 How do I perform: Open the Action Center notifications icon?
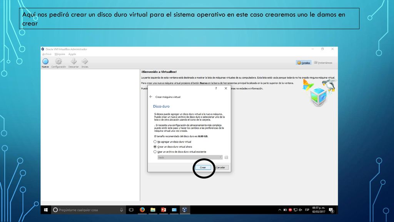[331, 210]
